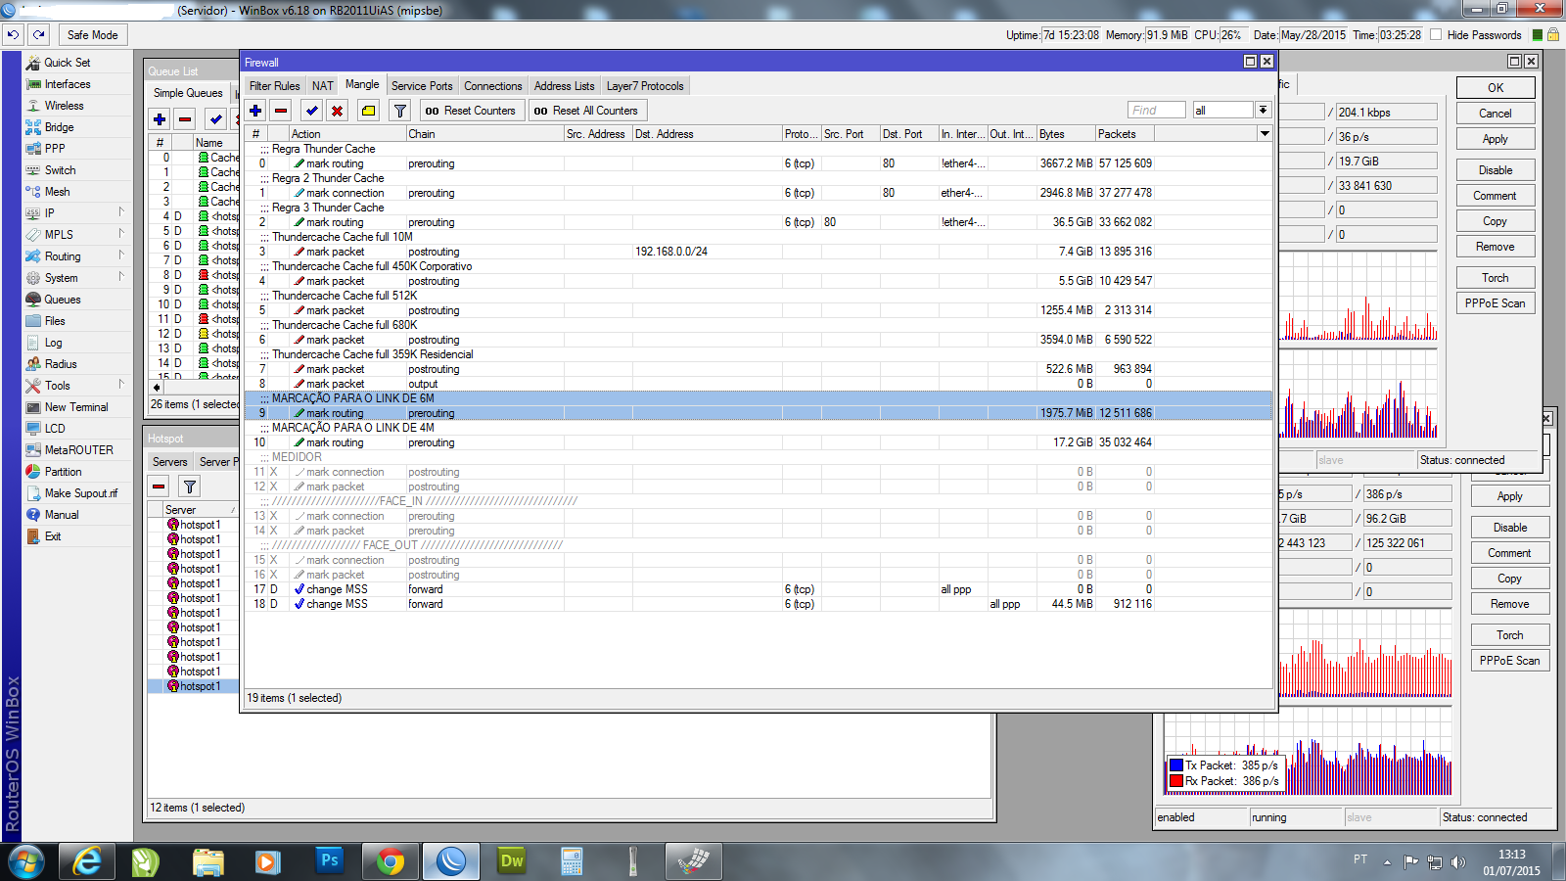Open the Windows Start menu
Screen dimensions: 1566x881
[x=26, y=861]
